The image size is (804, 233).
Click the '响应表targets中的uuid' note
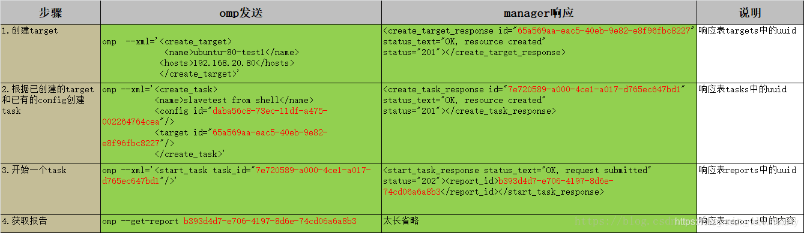pos(748,31)
